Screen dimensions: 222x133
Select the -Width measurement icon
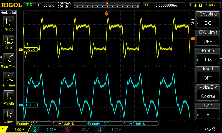click(x=9, y=114)
